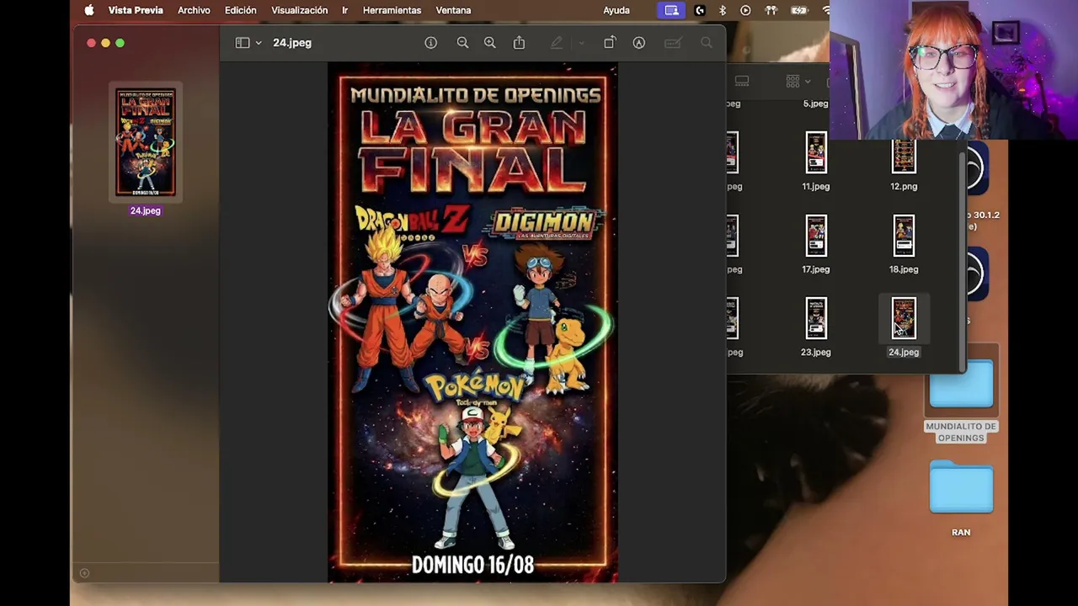
Task: Select the 23.jpeg file in Finder
Action: click(x=816, y=318)
